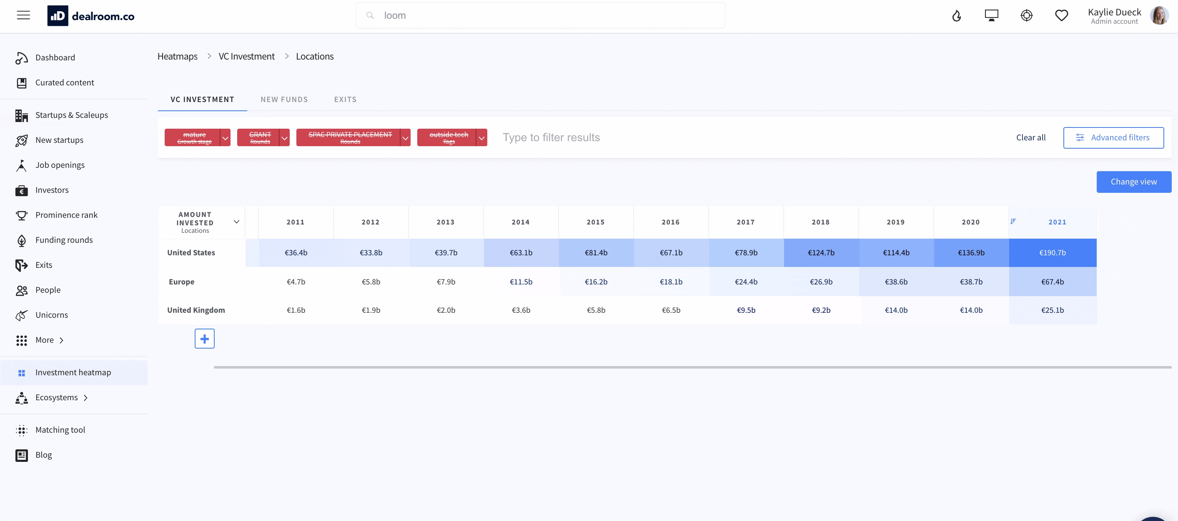This screenshot has width=1178, height=521.
Task: Click the More grid dots icon
Action: point(22,340)
